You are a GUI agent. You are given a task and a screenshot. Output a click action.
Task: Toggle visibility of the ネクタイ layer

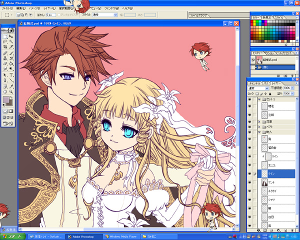249,191
